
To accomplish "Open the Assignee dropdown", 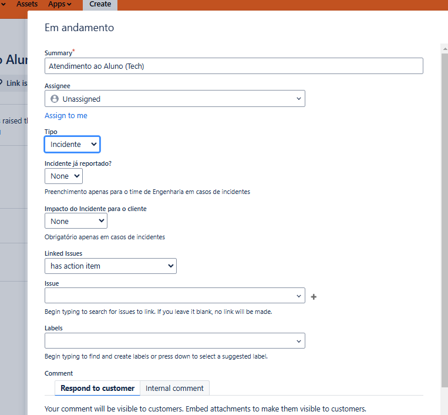I will [x=175, y=99].
